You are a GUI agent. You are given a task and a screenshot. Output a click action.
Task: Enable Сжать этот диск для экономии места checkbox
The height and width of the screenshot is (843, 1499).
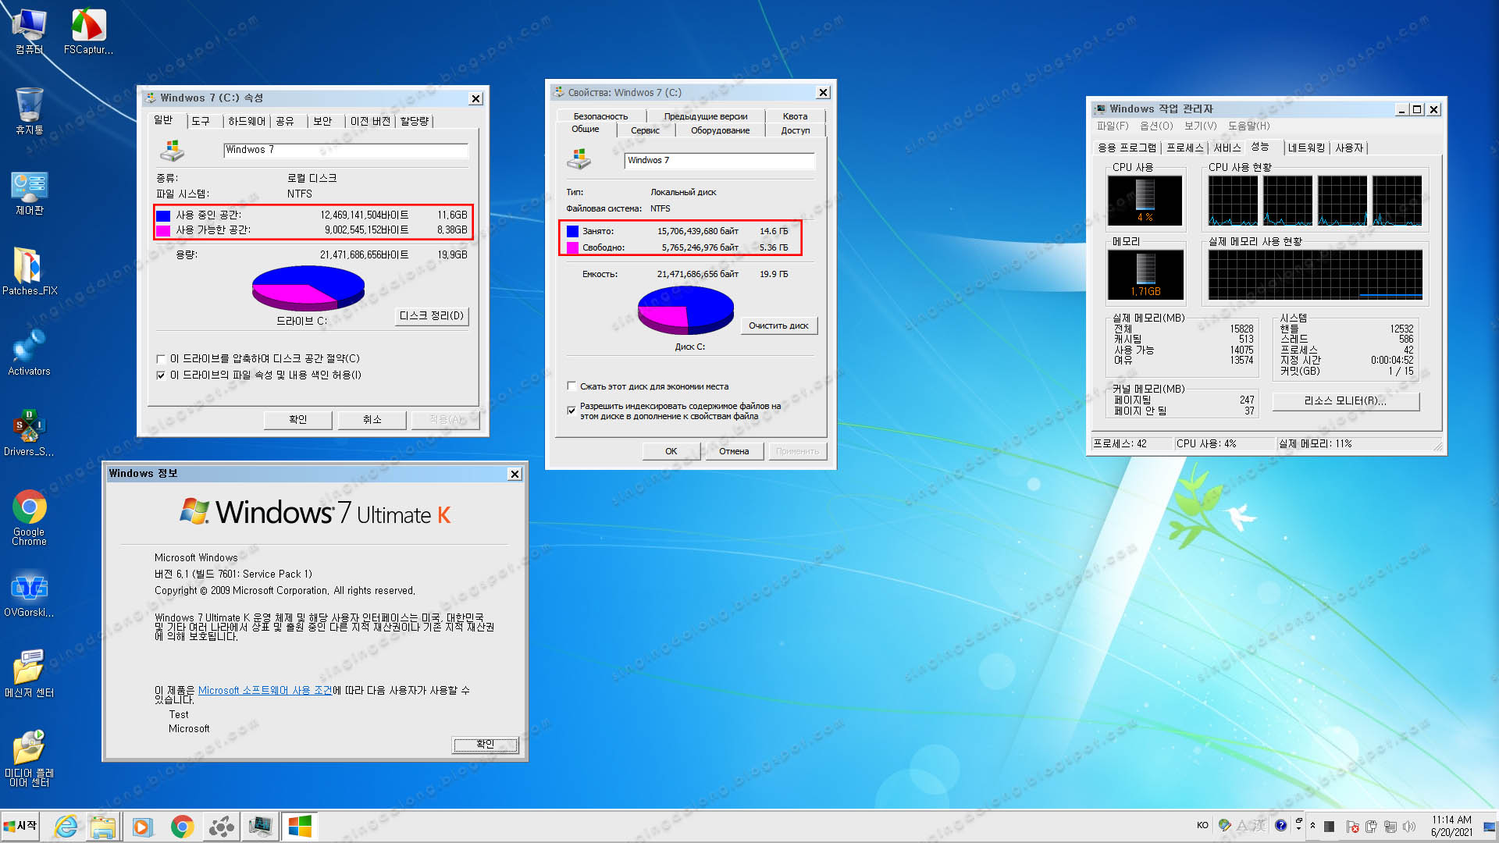click(x=571, y=386)
